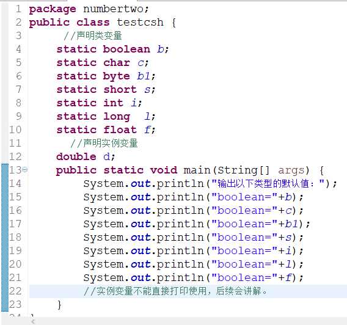Click 'long' in the static long l declaration
The width and height of the screenshot is (347, 325).
117,117
